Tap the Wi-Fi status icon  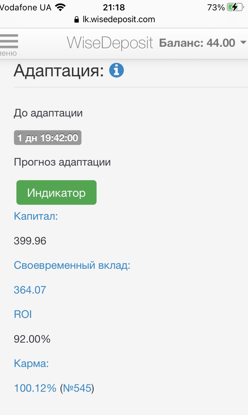60,7
